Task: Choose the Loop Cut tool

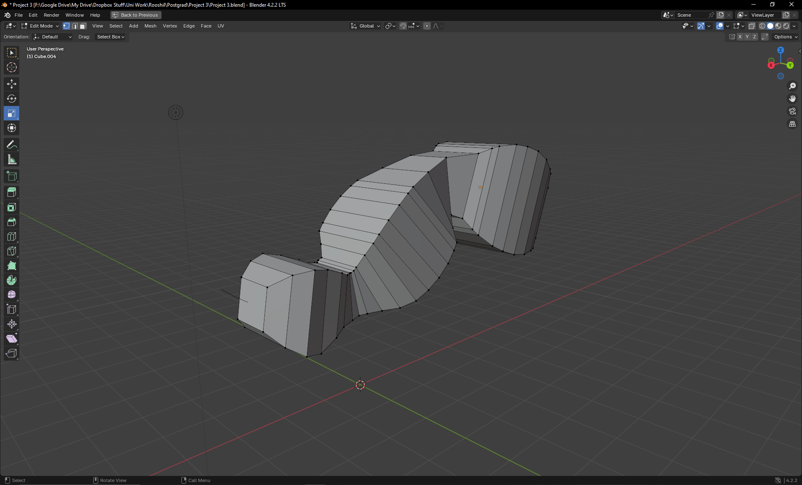Action: tap(12, 236)
